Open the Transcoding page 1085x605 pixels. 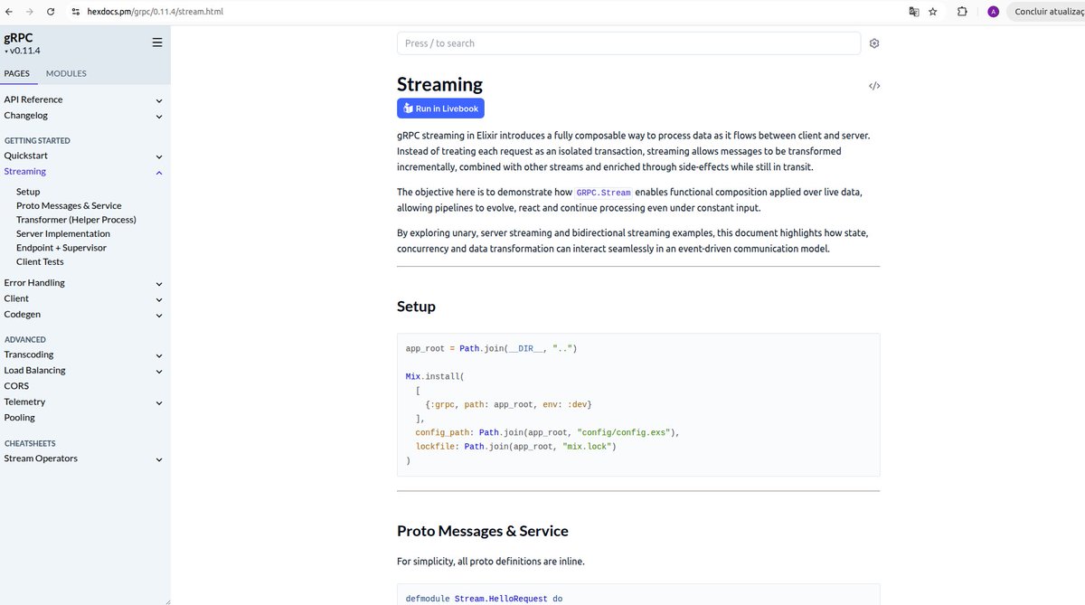(28, 354)
